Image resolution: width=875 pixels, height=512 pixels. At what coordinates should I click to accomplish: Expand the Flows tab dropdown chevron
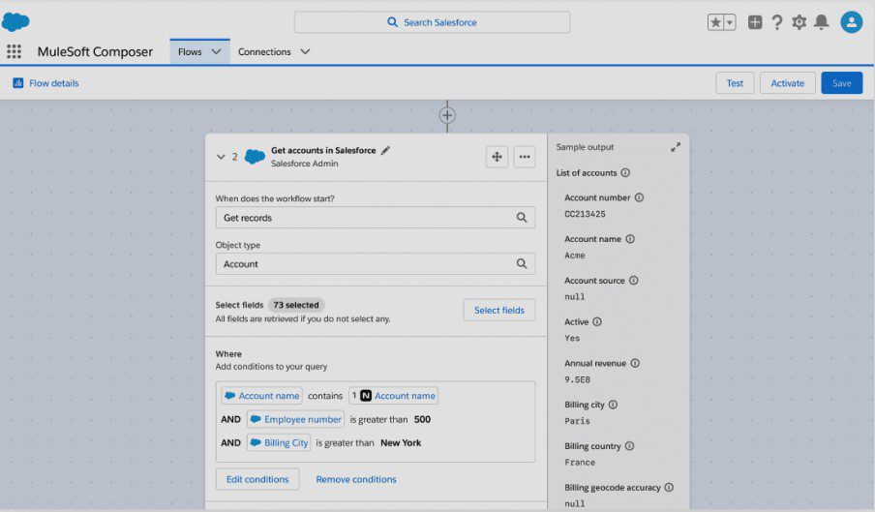pos(216,52)
